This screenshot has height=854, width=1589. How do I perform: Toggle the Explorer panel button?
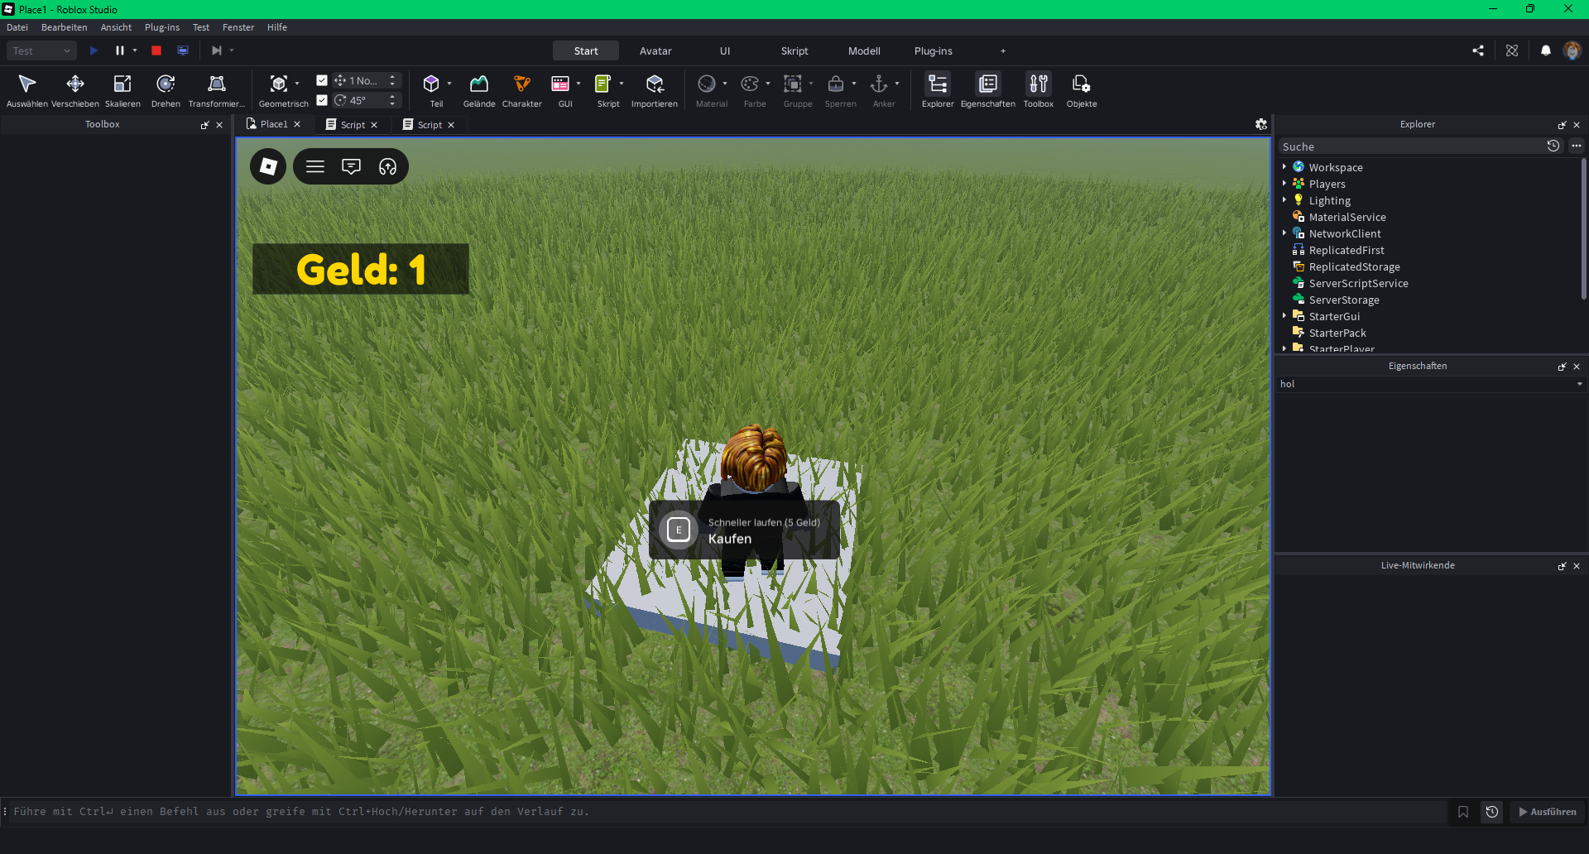(x=938, y=90)
